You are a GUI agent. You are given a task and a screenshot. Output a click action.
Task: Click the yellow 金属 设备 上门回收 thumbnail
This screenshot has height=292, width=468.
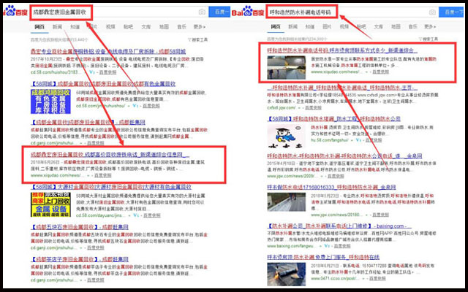(50, 204)
